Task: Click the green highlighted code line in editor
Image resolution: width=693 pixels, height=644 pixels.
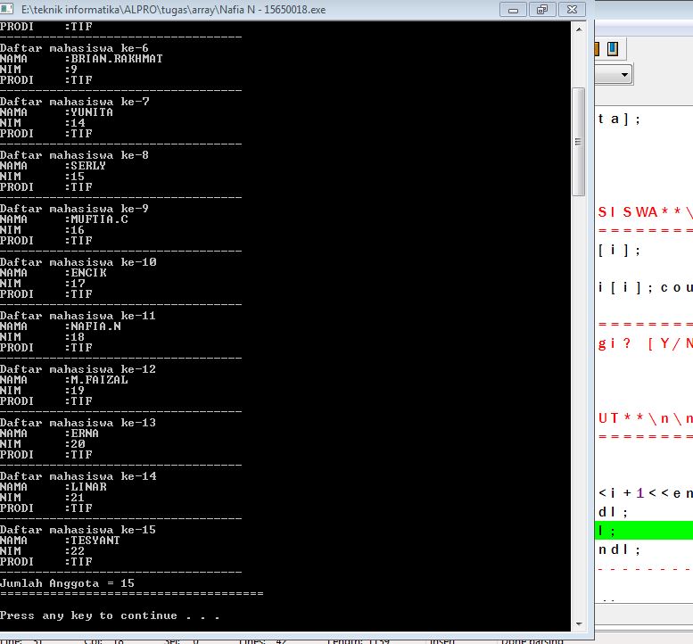Action: click(x=644, y=531)
